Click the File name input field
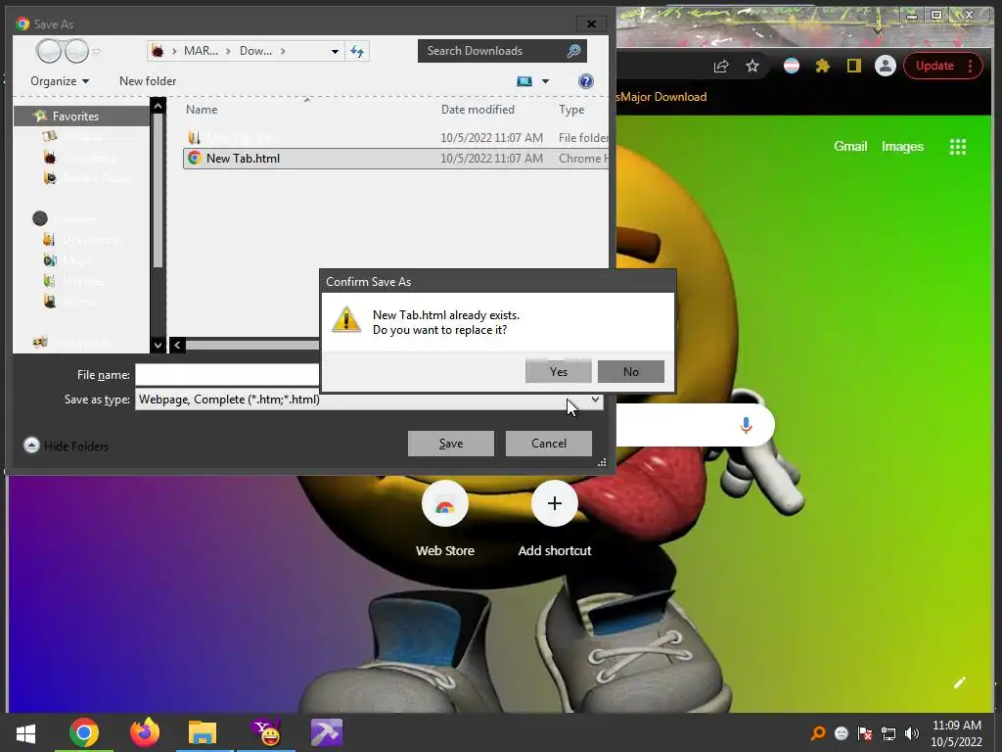The height and width of the screenshot is (752, 1002). 227,375
